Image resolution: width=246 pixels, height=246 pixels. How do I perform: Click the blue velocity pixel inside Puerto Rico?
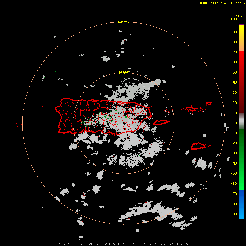click(x=126, y=116)
